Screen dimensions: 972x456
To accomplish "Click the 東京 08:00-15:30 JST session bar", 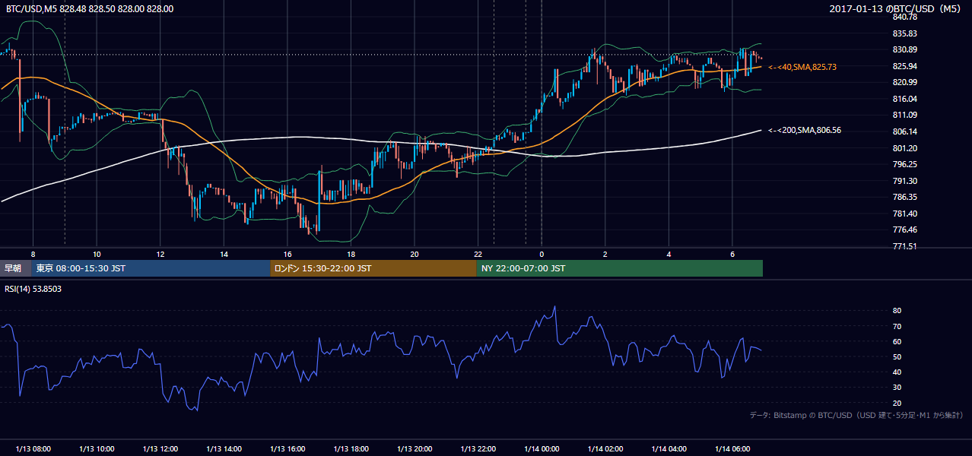I will [x=151, y=268].
